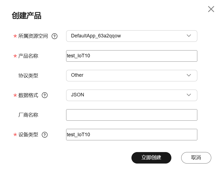Click the JSON value in 数据格式
The image size is (223, 175).
[x=78, y=95]
